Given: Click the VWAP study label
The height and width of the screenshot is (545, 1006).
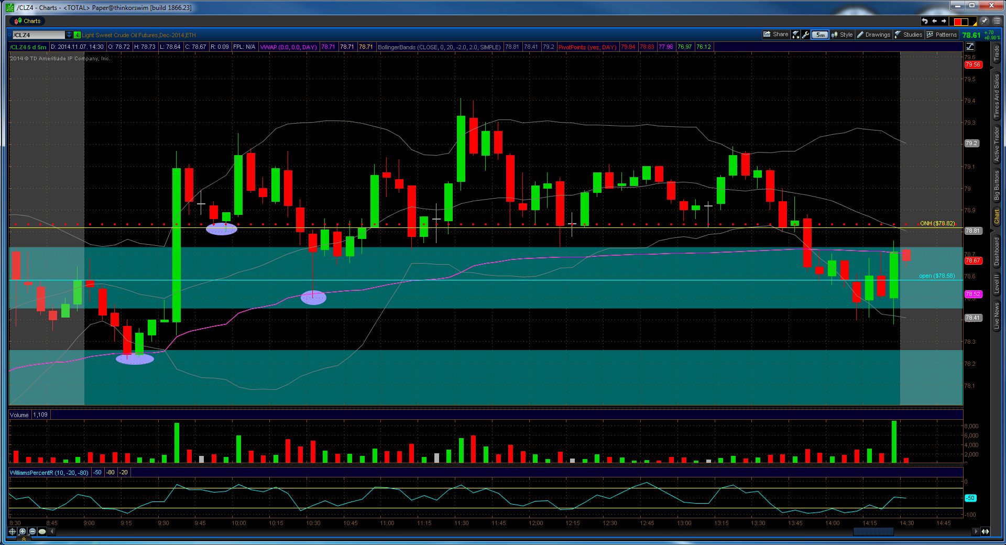Looking at the screenshot, I should (288, 47).
